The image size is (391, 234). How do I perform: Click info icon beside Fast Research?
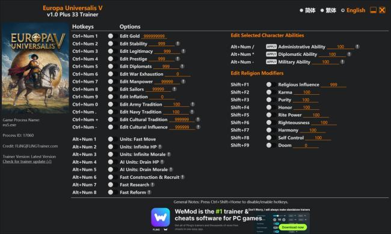(153, 185)
